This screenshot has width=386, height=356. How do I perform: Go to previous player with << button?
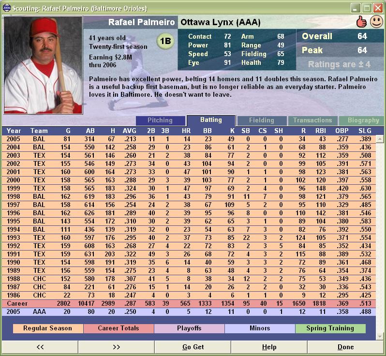click(x=40, y=347)
